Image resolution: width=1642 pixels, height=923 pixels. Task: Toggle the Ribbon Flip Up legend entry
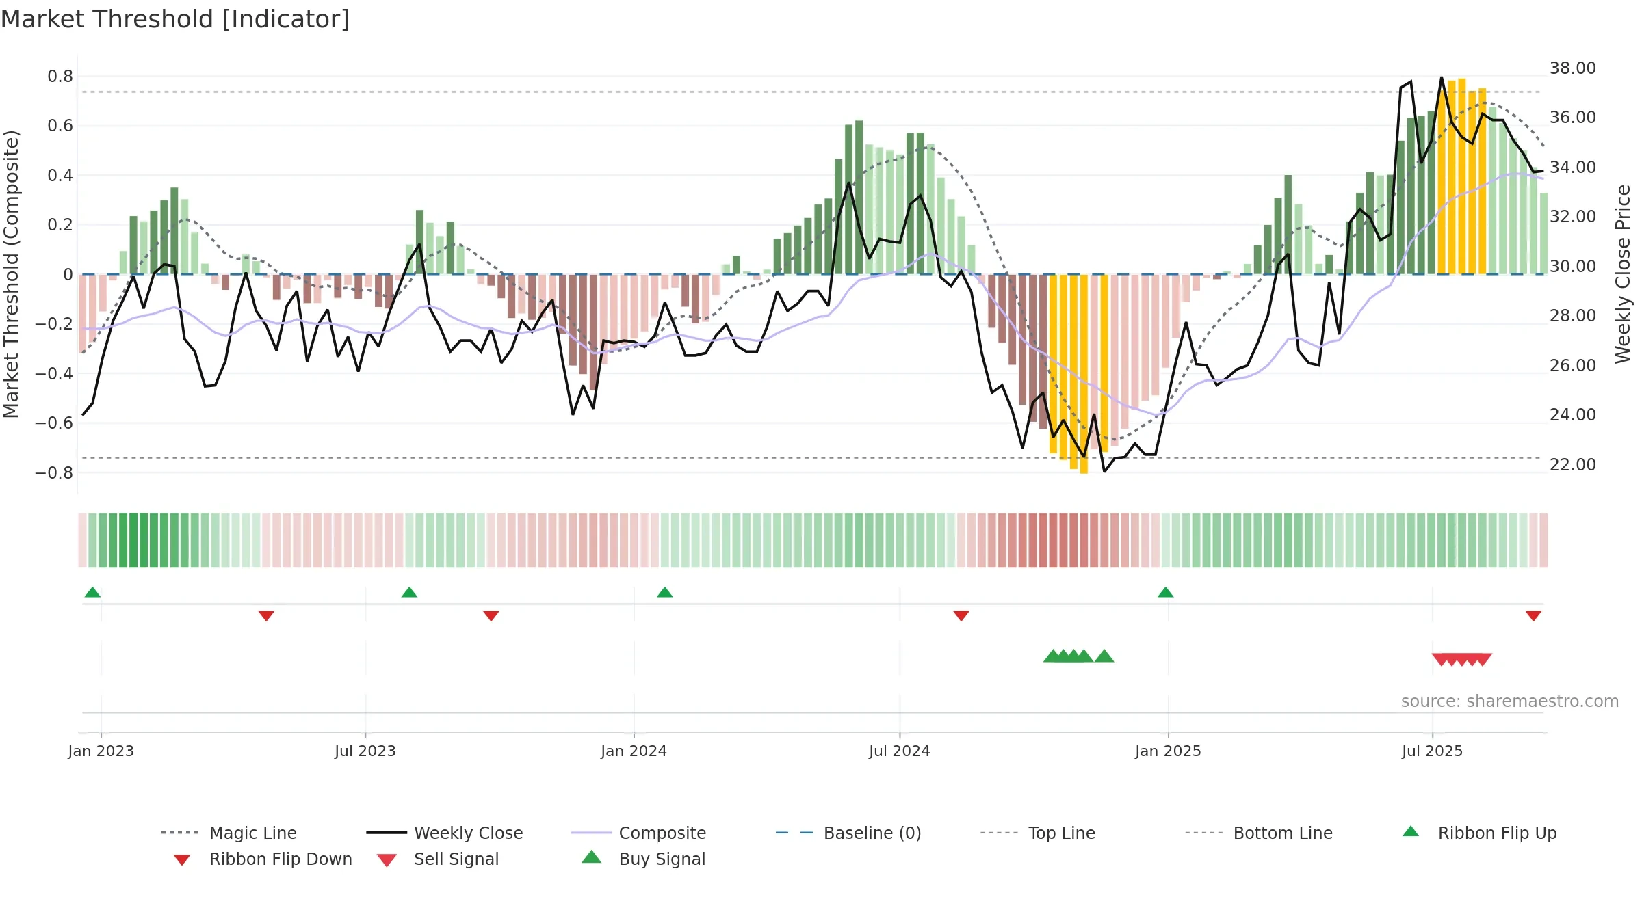(1480, 833)
